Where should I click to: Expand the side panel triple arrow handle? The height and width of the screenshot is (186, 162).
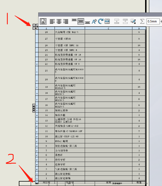tap(34, 108)
